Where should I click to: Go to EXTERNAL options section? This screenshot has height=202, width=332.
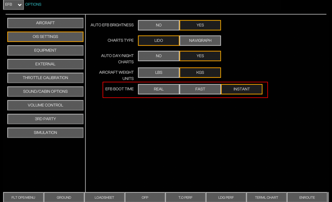pos(45,64)
